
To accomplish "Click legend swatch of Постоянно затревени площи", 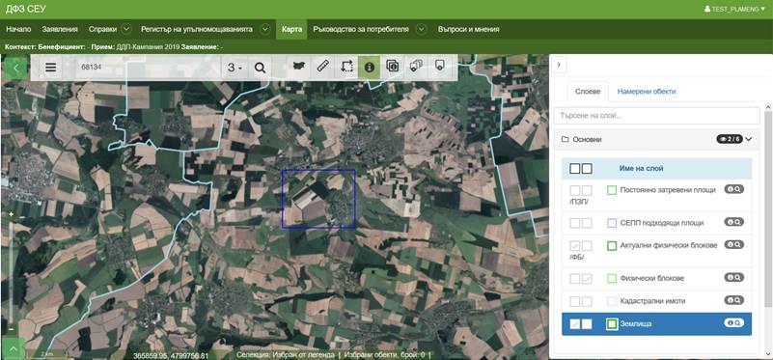I will click(x=612, y=190).
